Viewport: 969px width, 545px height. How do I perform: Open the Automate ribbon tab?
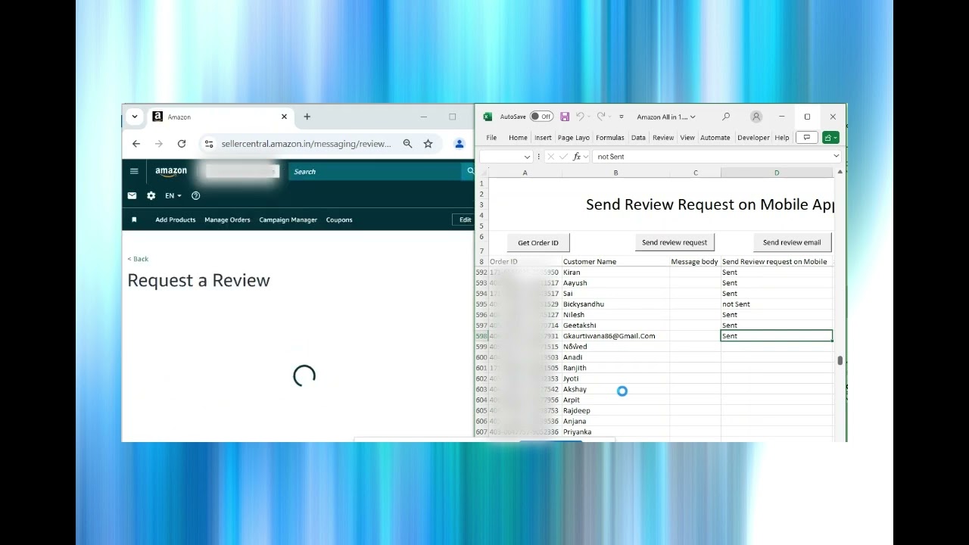[x=715, y=138]
